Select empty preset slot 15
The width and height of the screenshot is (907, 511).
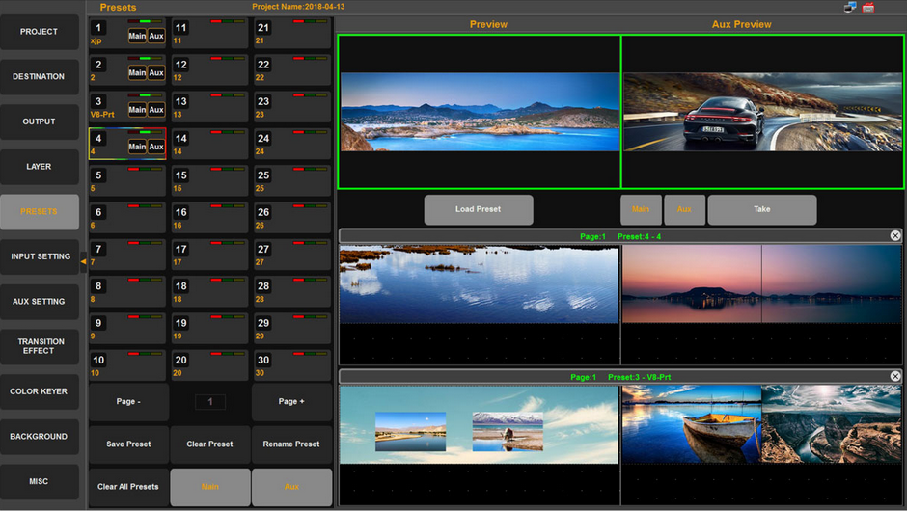coord(209,181)
